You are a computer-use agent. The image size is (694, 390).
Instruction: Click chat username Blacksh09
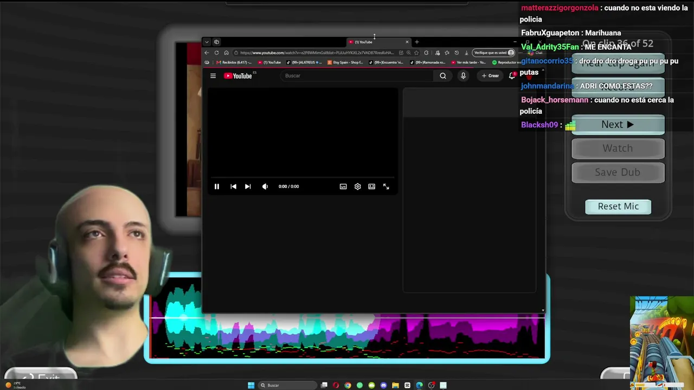pos(539,125)
